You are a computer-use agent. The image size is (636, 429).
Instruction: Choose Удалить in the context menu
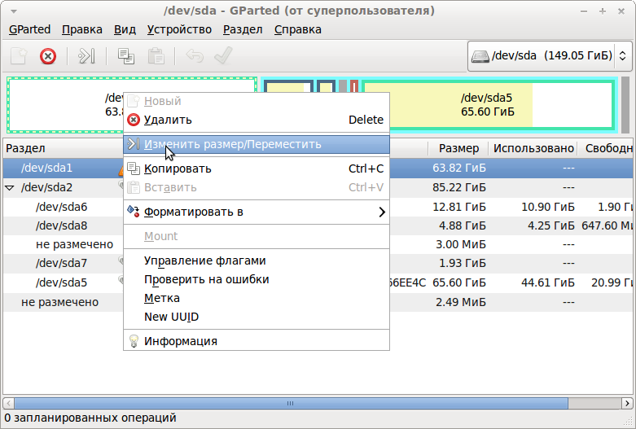click(257, 120)
